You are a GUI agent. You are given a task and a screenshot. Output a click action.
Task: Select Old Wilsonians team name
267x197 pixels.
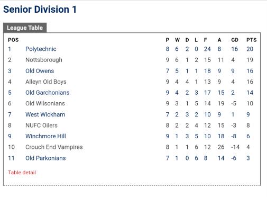[45, 103]
